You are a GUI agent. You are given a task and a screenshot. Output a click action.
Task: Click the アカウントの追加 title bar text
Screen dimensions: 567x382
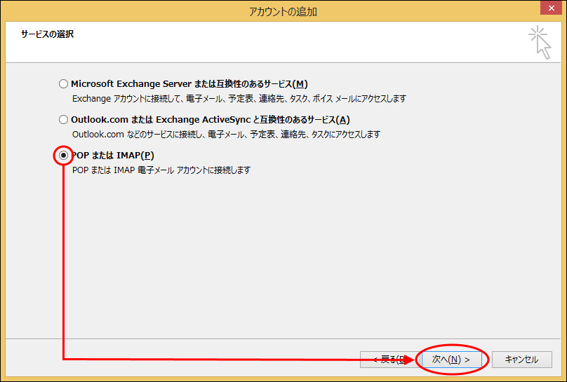(x=283, y=11)
